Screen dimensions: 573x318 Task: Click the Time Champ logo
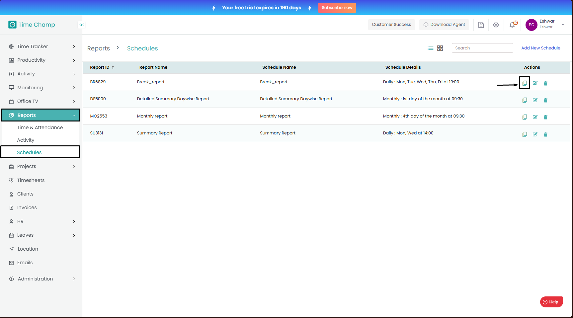point(32,25)
